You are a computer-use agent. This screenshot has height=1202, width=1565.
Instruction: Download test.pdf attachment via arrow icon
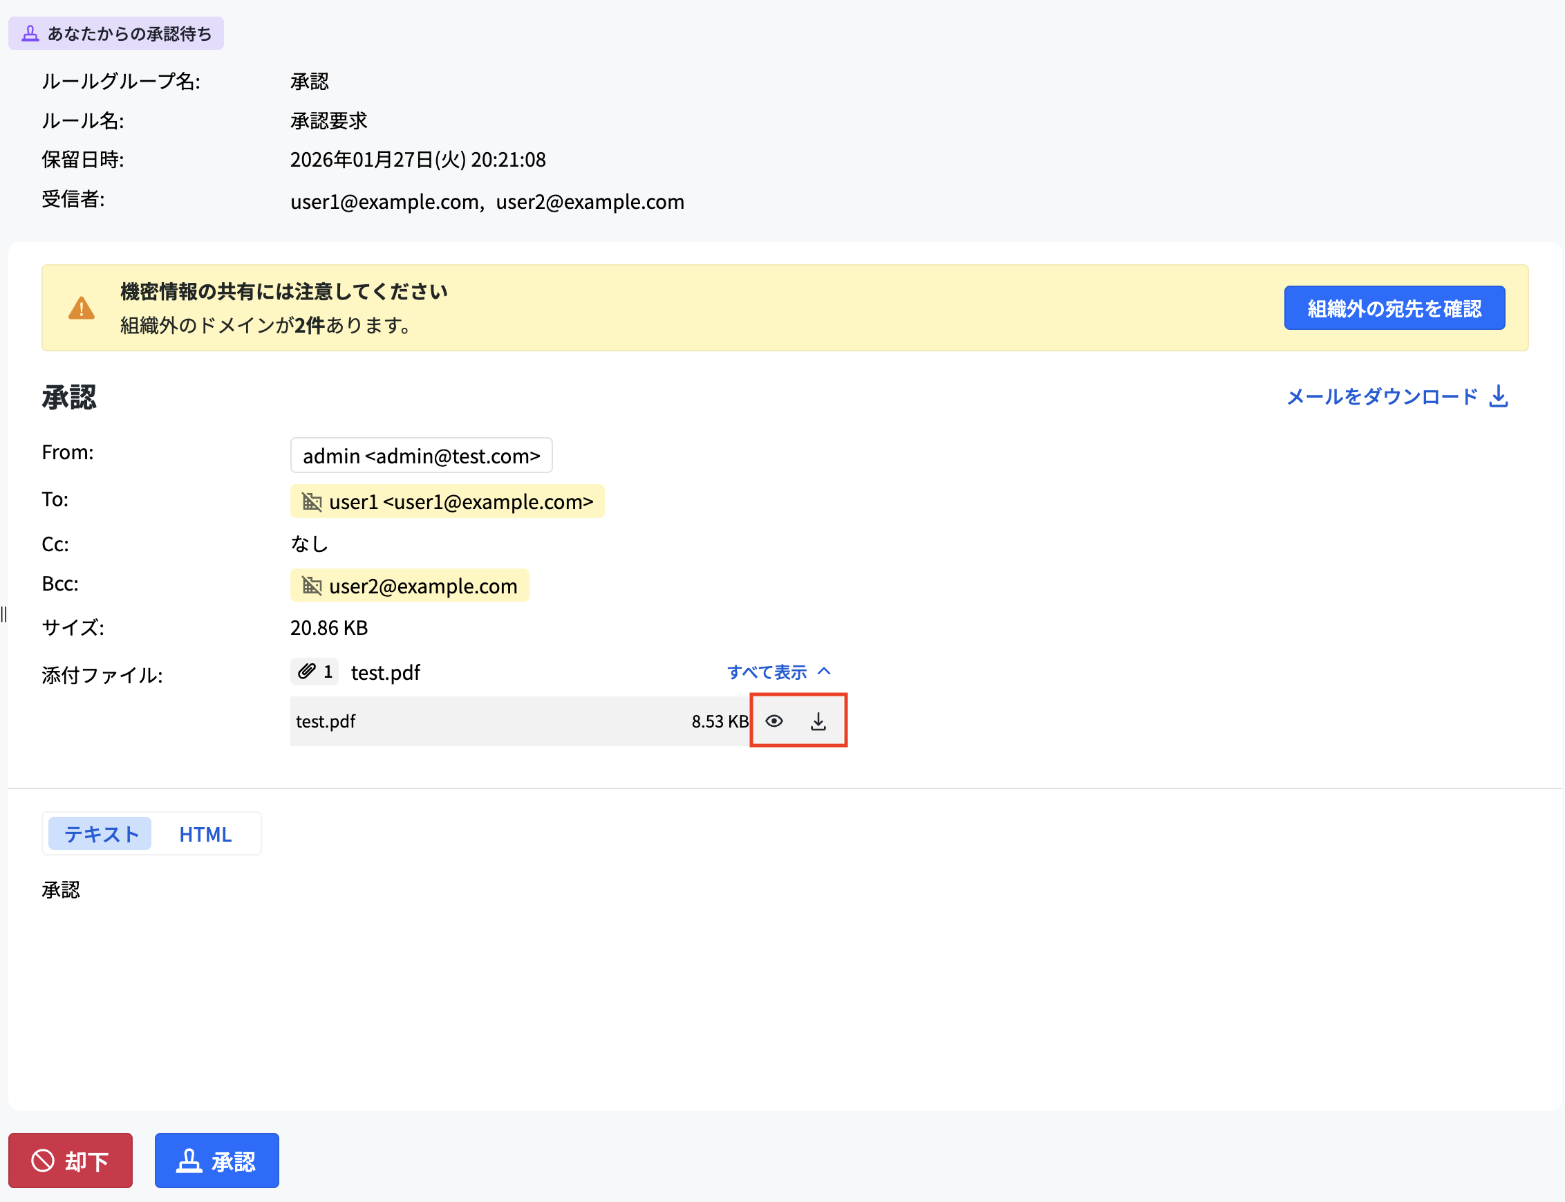[x=818, y=721]
